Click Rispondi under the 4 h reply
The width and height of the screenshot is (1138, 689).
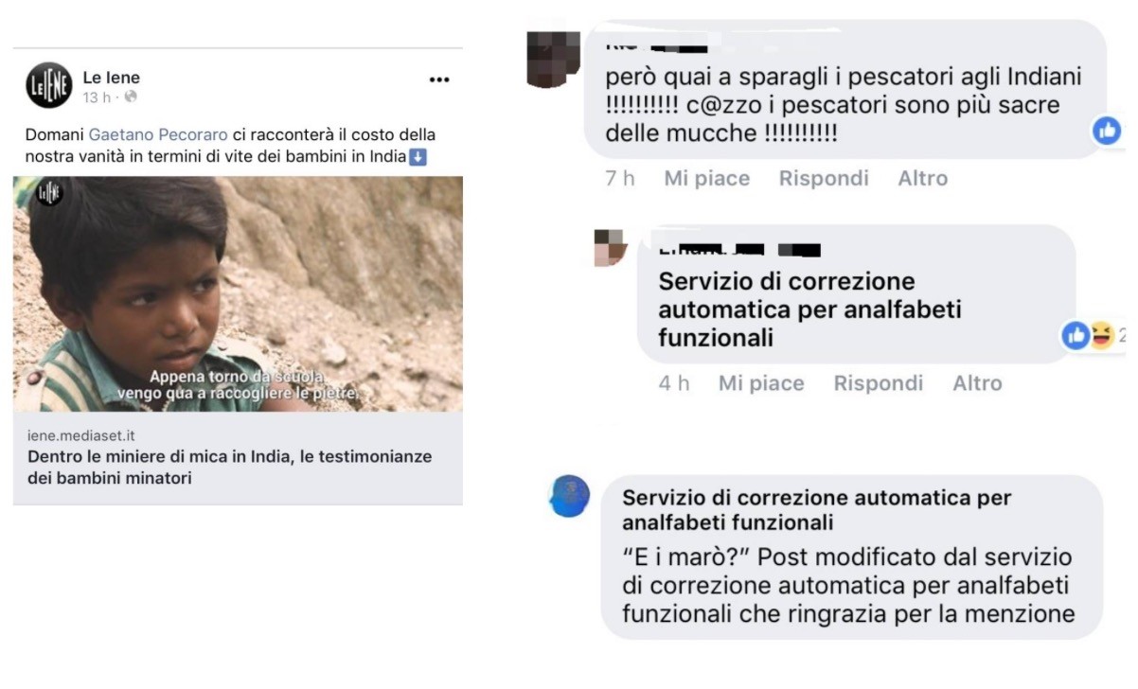[879, 383]
